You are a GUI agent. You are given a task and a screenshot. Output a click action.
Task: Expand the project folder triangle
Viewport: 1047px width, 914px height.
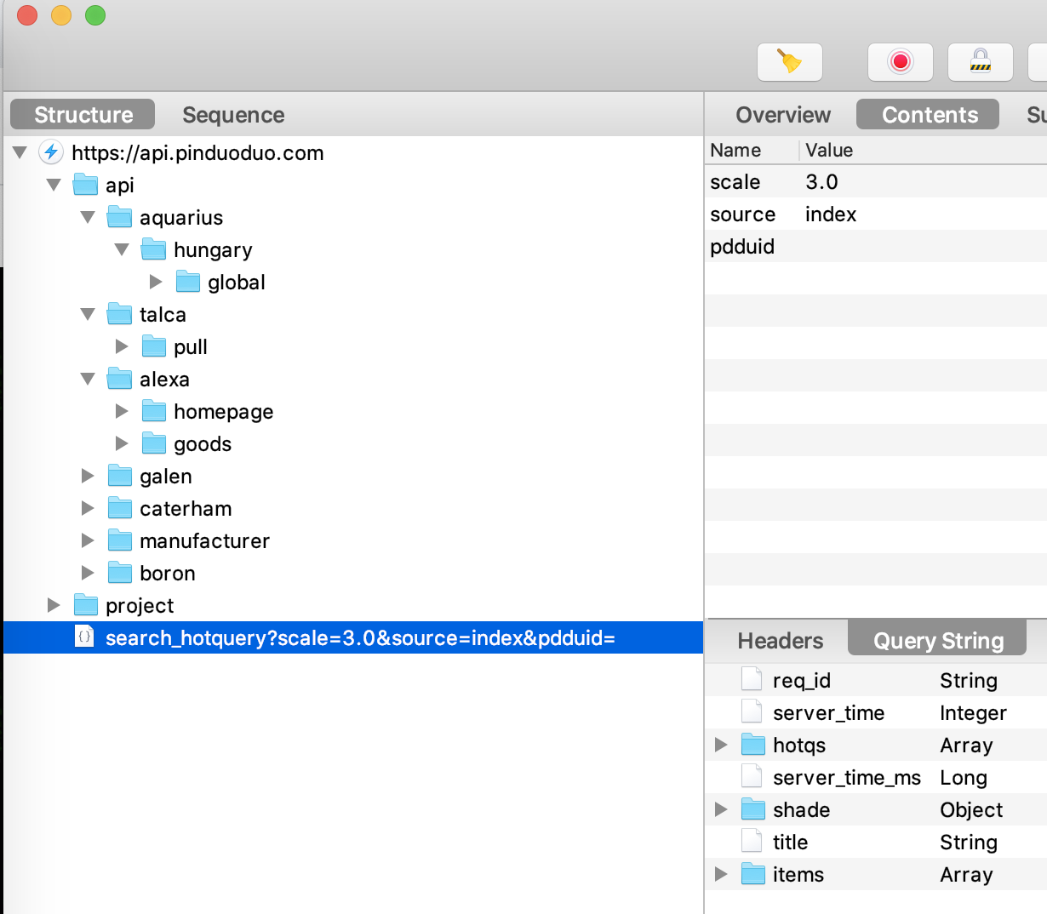pyautogui.click(x=54, y=605)
